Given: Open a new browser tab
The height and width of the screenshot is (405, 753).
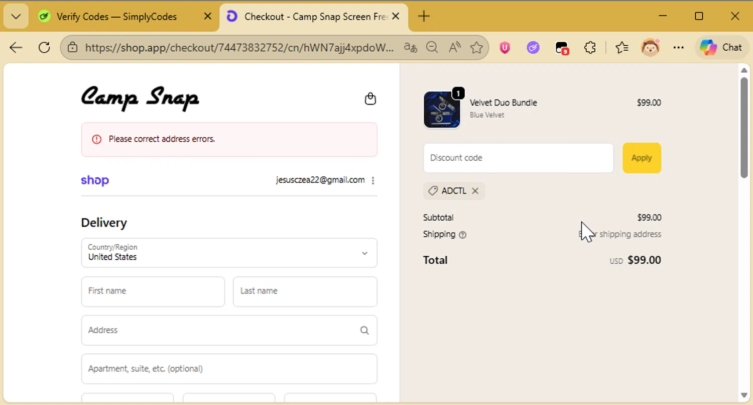Looking at the screenshot, I should (x=424, y=17).
